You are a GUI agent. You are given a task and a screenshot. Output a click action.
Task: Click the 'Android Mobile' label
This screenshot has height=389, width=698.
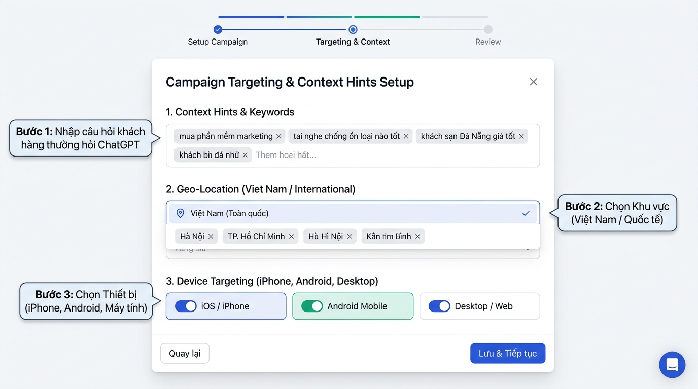tap(357, 306)
